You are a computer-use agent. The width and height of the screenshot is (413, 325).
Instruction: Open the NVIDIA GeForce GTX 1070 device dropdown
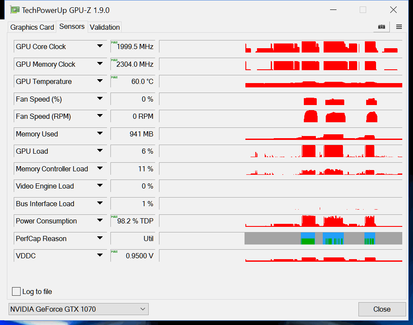click(79, 309)
